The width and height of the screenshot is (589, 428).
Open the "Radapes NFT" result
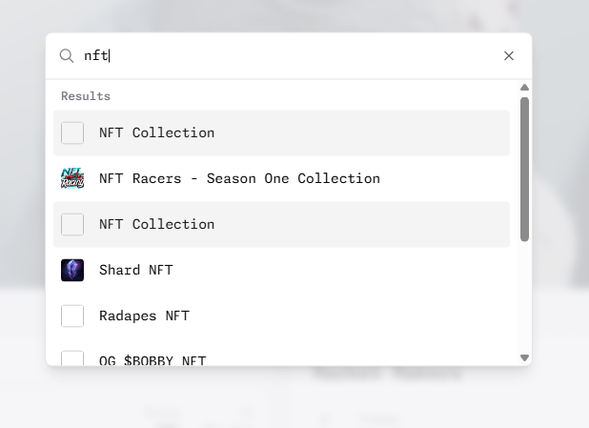[x=281, y=316]
